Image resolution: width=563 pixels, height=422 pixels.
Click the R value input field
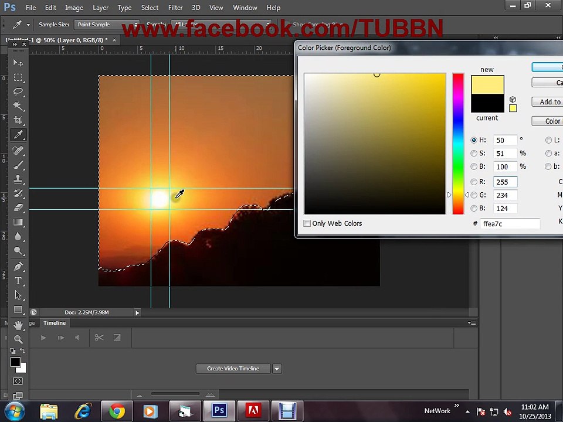coord(505,182)
